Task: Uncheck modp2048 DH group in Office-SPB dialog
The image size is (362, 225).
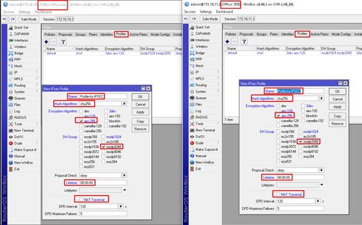Action: tap(301, 141)
